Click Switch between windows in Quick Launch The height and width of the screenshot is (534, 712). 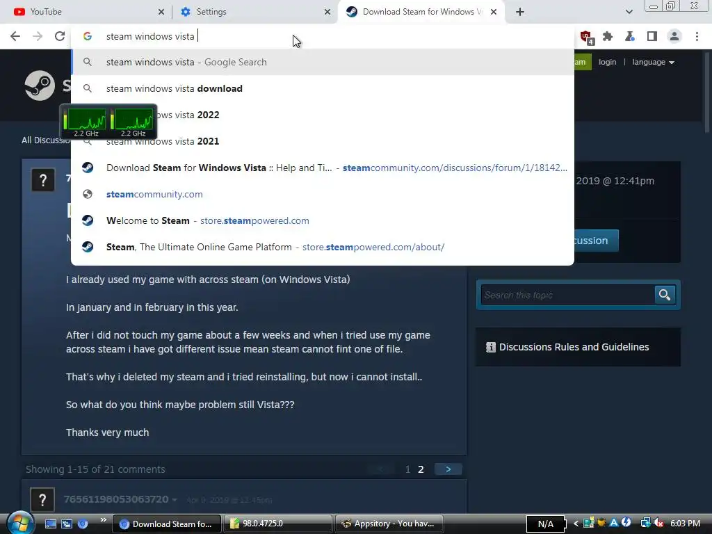(67, 524)
